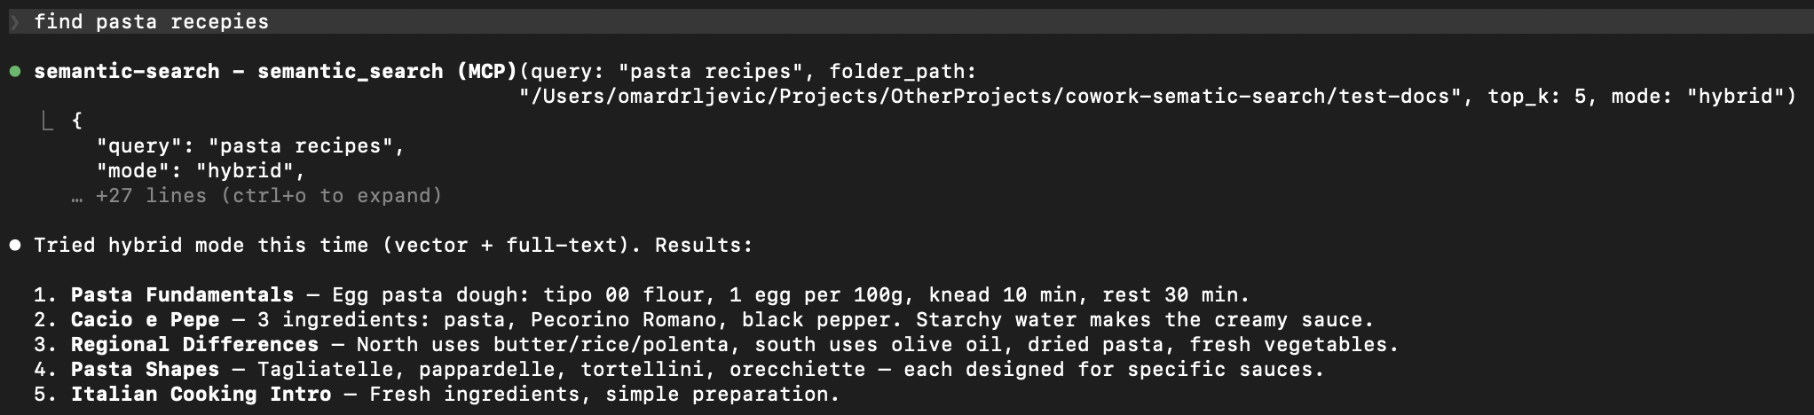Click the ellipsis before "+27 lines"
Image resolution: width=1814 pixels, height=415 pixels.
78,196
